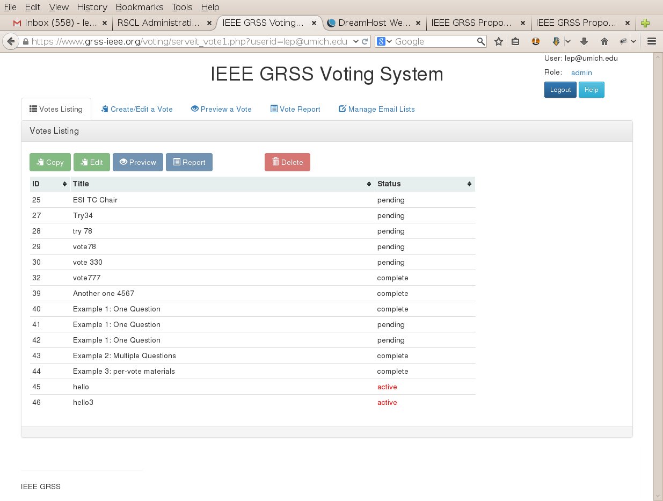This screenshot has height=501, width=663.
Task: Switch to Create/Edit a Vote tab
Action: click(x=137, y=109)
